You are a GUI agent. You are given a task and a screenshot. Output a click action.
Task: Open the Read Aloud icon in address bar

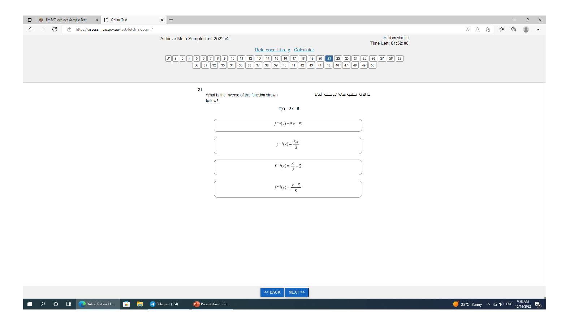coord(468,29)
